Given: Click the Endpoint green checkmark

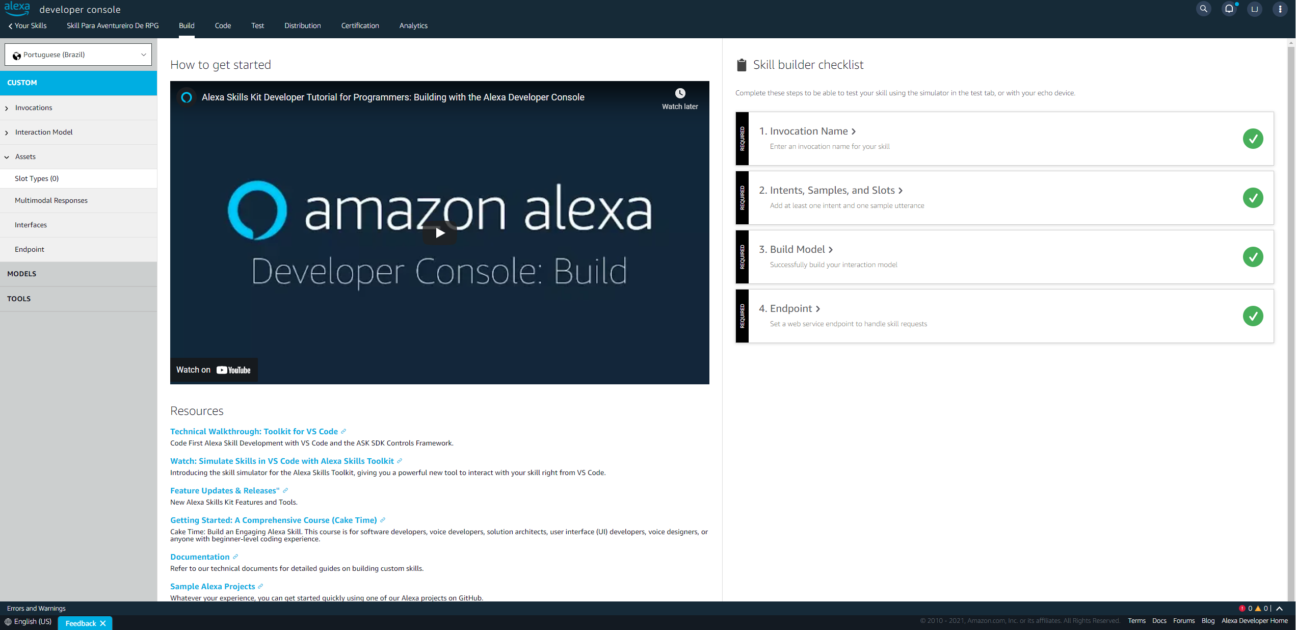Looking at the screenshot, I should click(1252, 316).
